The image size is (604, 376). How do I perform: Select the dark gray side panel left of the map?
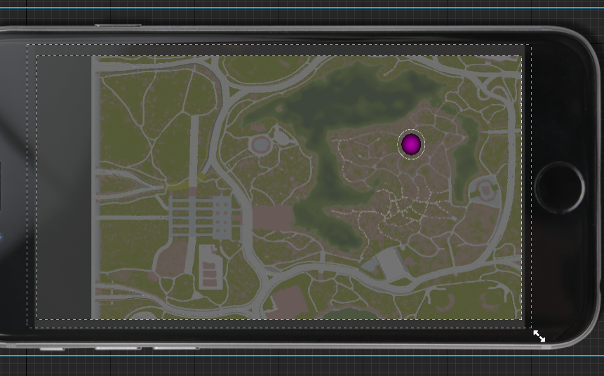(64, 187)
